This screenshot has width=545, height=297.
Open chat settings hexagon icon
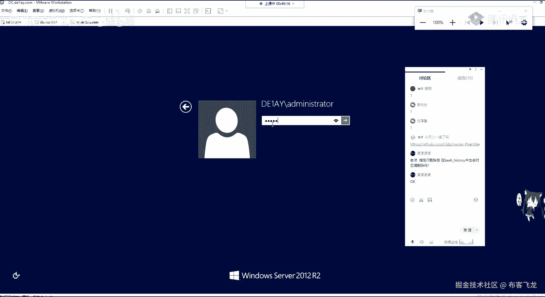pyautogui.click(x=476, y=200)
